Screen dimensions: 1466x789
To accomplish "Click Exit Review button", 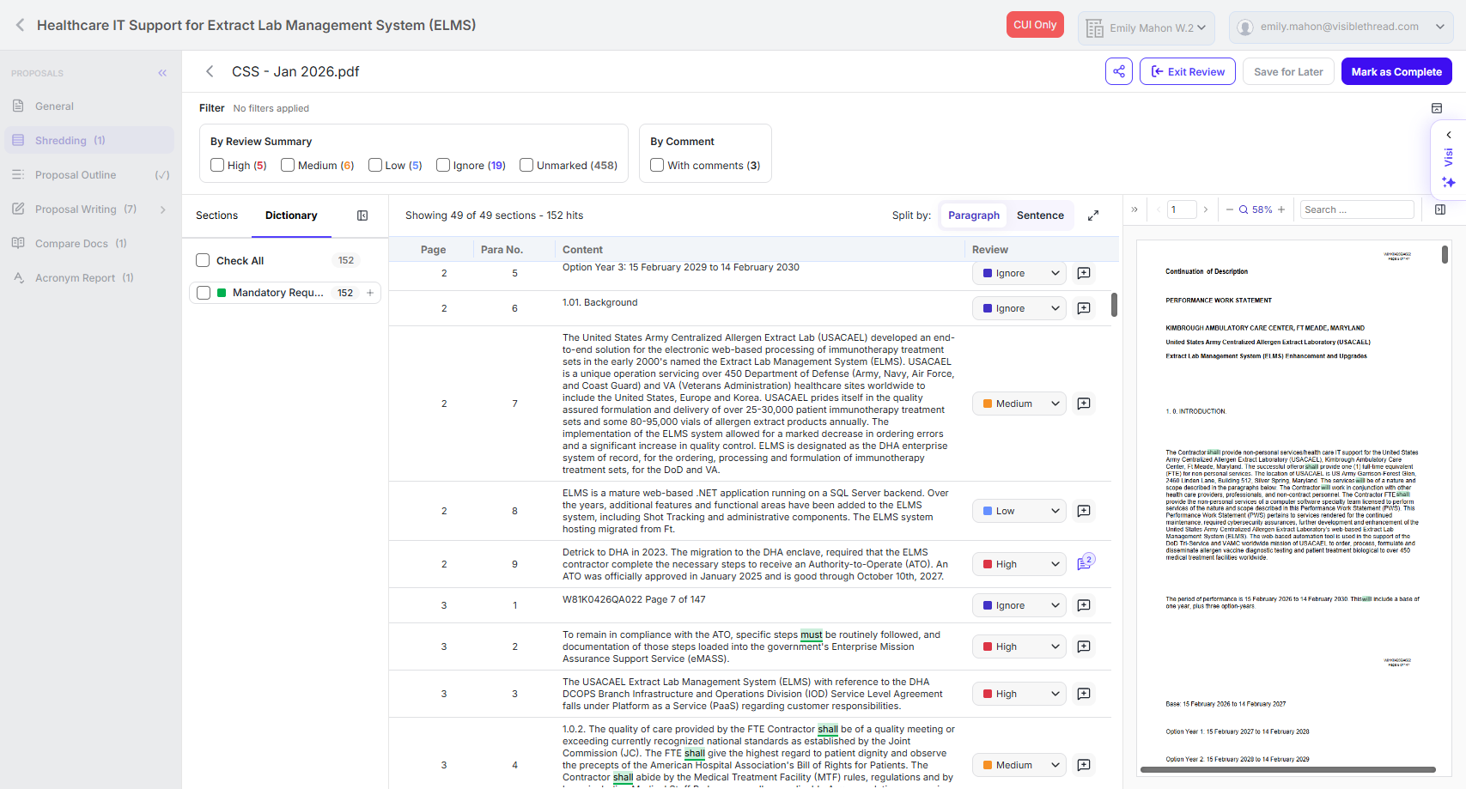I will coord(1188,71).
